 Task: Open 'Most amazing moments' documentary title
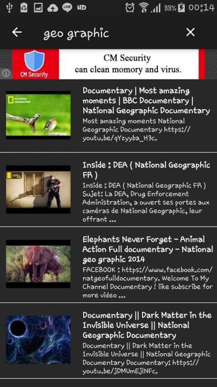[146, 101]
